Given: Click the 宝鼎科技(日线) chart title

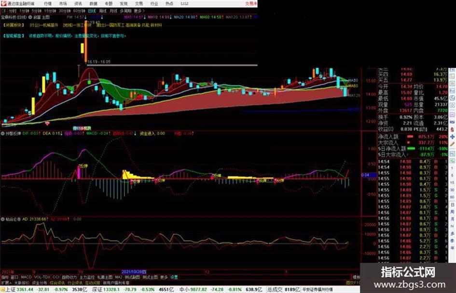Looking at the screenshot, I should pos(14,17).
